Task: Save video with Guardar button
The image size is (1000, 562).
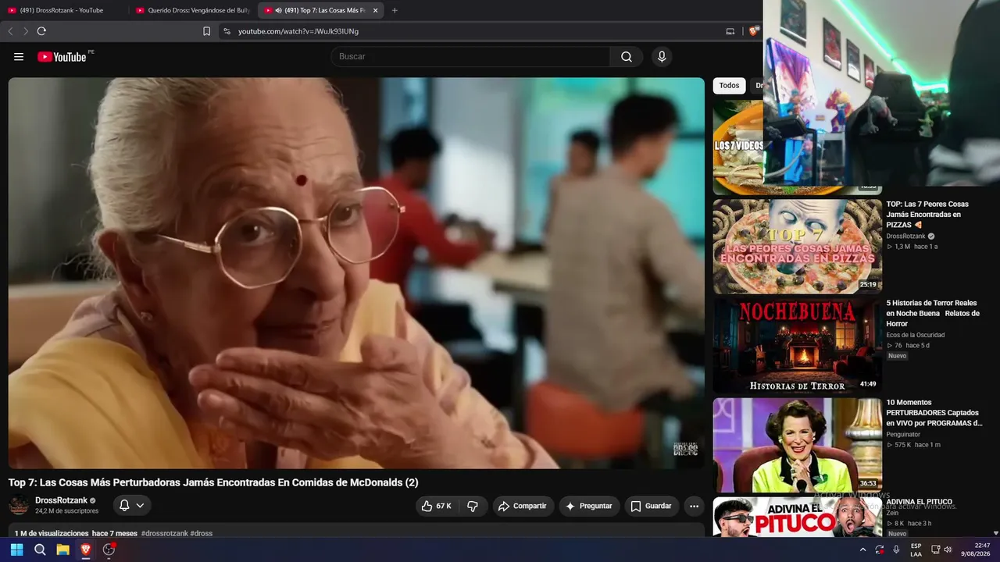Action: [x=651, y=506]
